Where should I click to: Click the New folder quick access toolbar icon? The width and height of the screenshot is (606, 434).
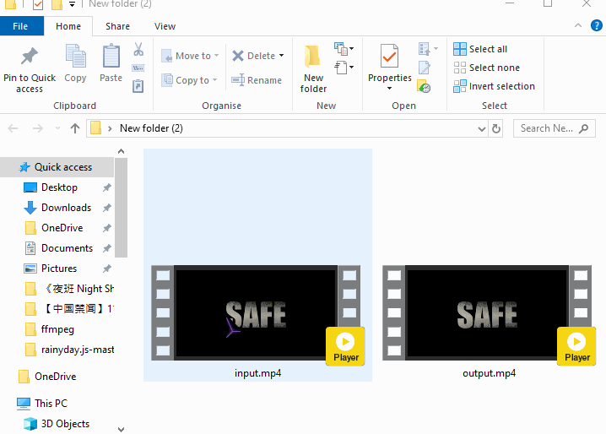click(57, 4)
